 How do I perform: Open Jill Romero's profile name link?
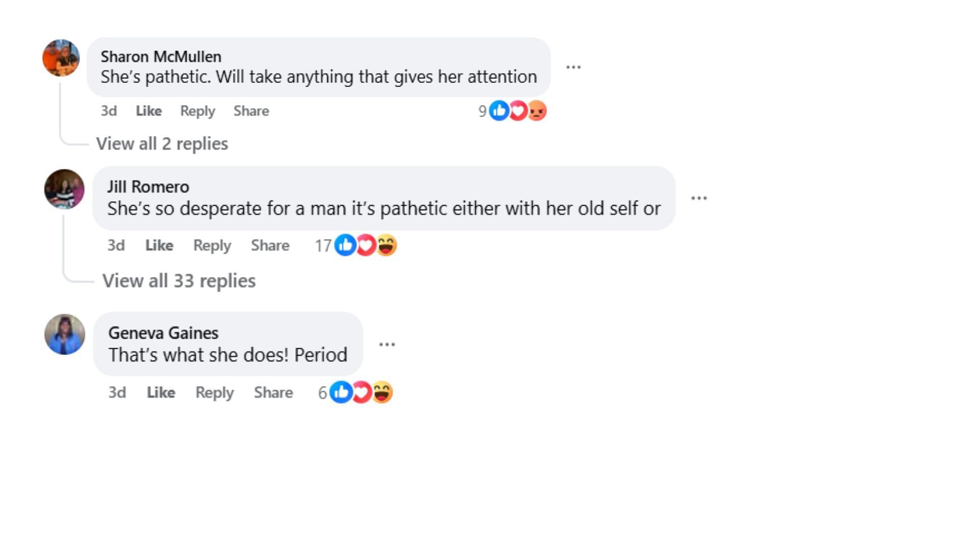148,187
